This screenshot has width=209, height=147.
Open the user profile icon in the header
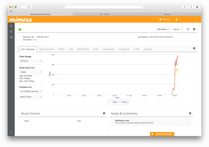tap(176, 20)
